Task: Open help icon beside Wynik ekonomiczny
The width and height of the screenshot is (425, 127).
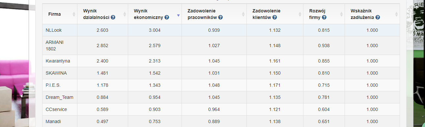Action: (167, 17)
